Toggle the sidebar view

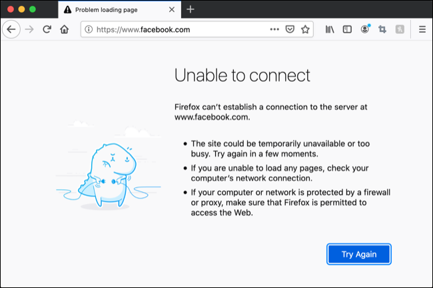tap(347, 29)
